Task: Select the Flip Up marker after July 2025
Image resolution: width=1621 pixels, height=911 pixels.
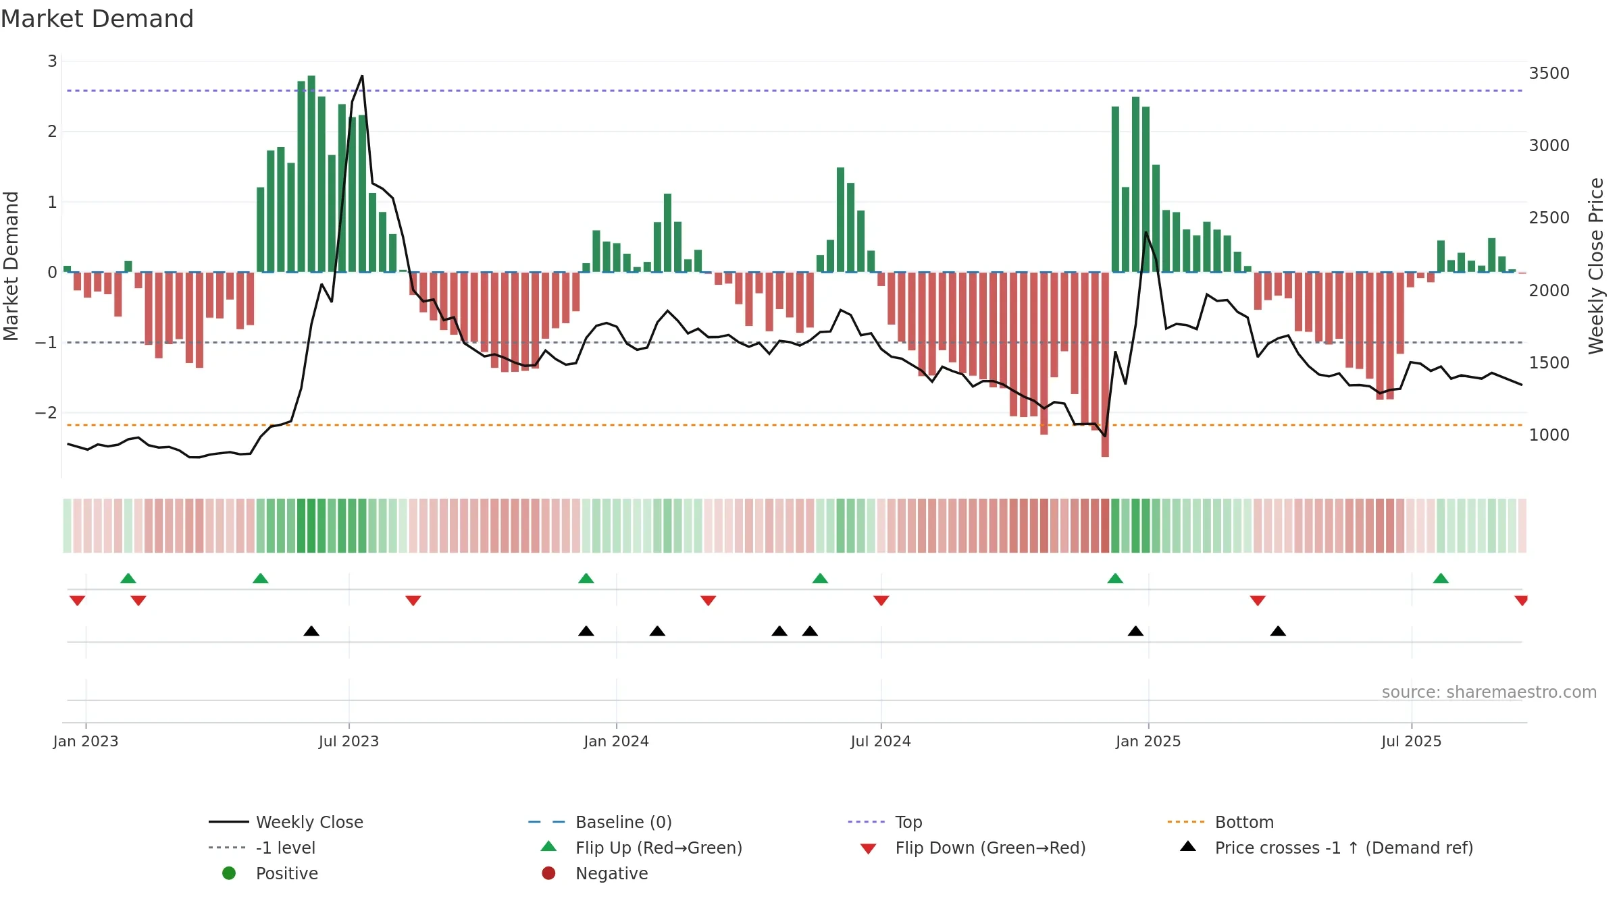Action: (x=1441, y=578)
